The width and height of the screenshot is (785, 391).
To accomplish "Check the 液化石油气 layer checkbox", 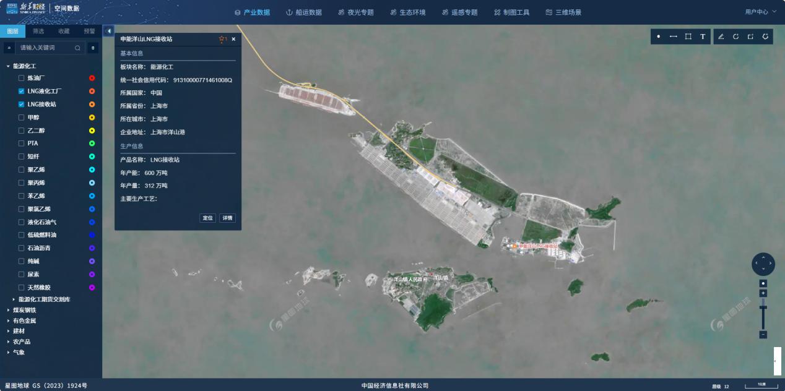I will (22, 222).
